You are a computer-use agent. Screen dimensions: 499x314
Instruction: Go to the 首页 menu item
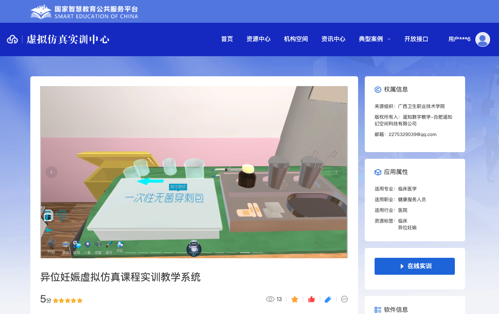tap(227, 39)
